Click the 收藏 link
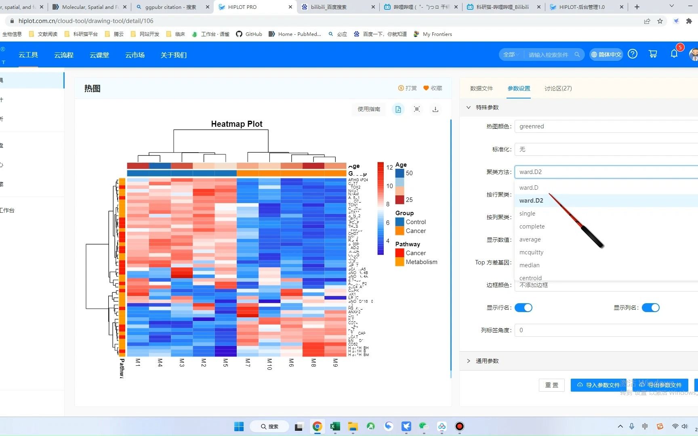Viewport: 698px width, 436px height. pos(433,88)
